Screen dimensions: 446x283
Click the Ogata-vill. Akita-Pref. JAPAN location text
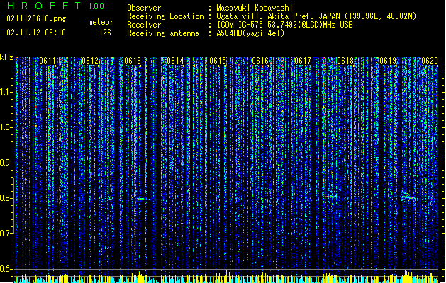click(x=316, y=16)
